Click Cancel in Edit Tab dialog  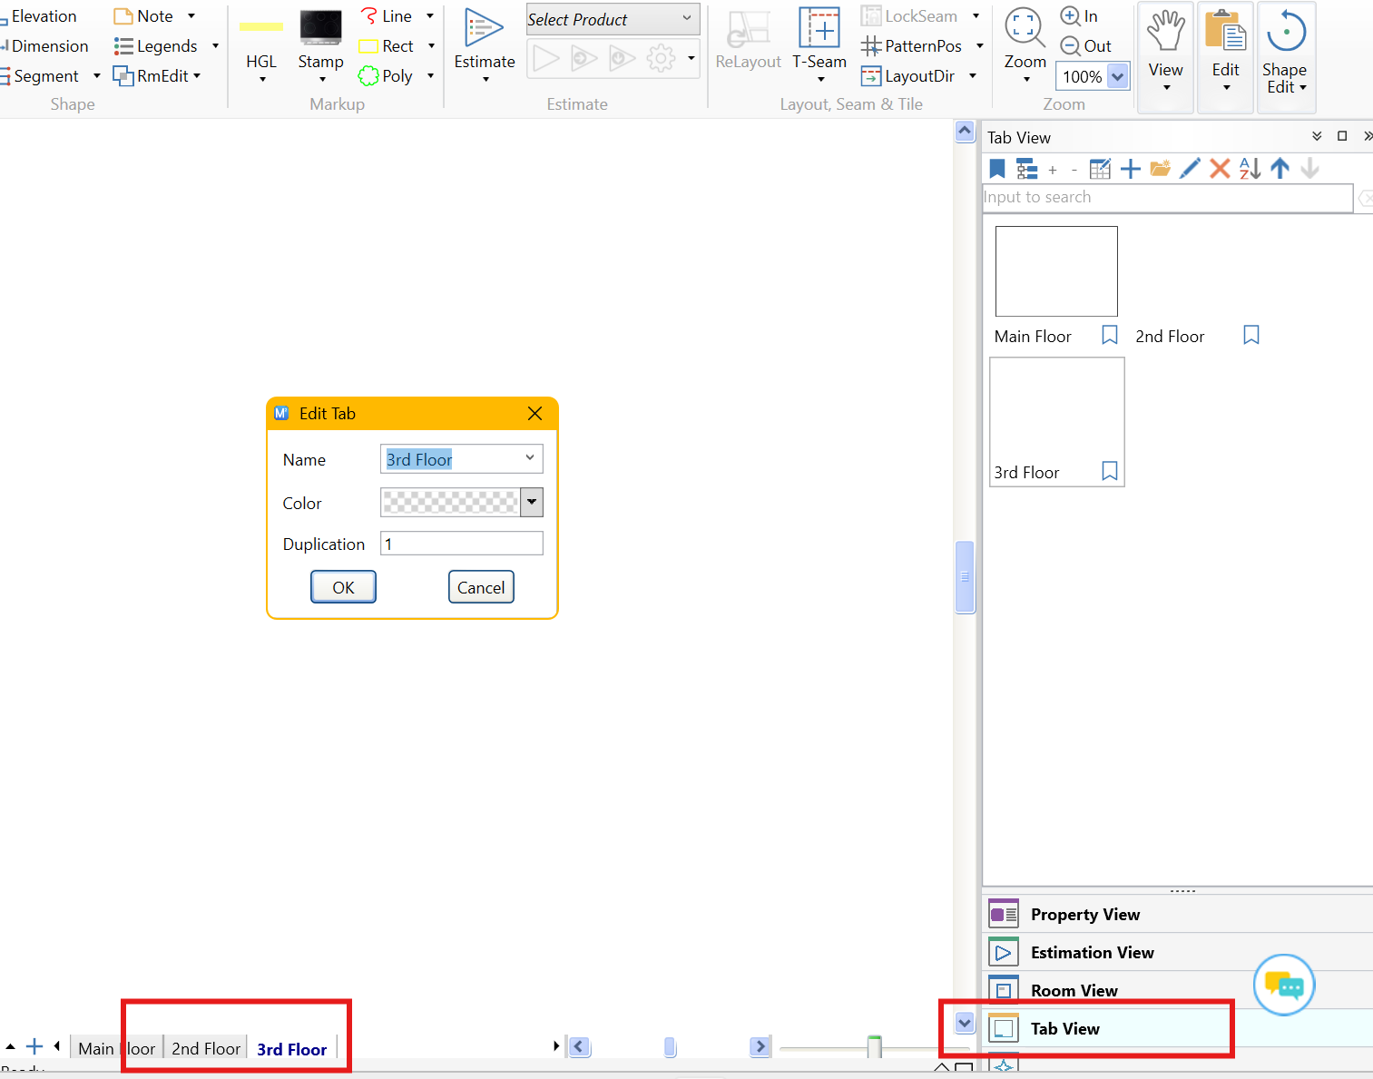coord(481,587)
